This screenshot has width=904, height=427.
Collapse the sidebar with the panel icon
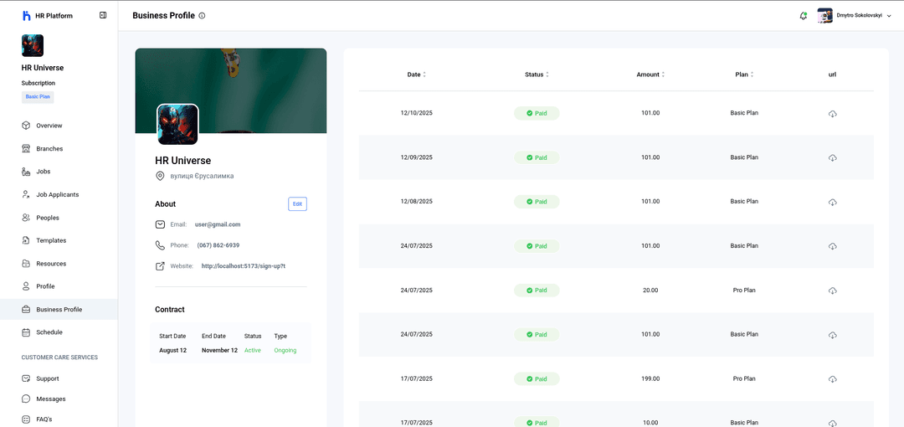coord(103,15)
